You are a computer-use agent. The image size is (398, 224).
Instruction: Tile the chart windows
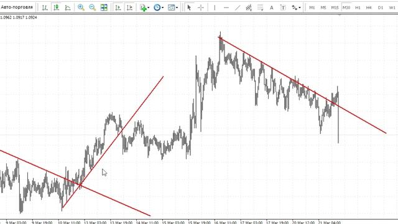click(x=104, y=7)
